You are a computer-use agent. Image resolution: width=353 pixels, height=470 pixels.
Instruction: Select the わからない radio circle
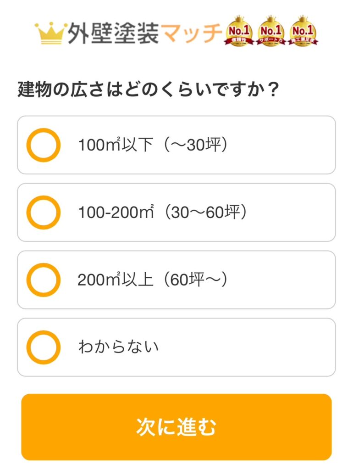click(x=44, y=347)
